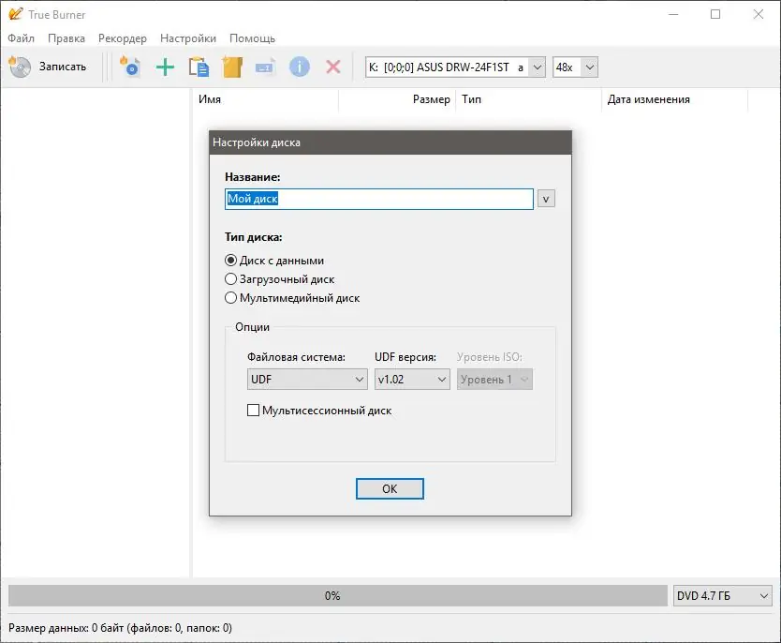The width and height of the screenshot is (781, 643).
Task: Select the Диск с данными radio button
Action: [230, 261]
